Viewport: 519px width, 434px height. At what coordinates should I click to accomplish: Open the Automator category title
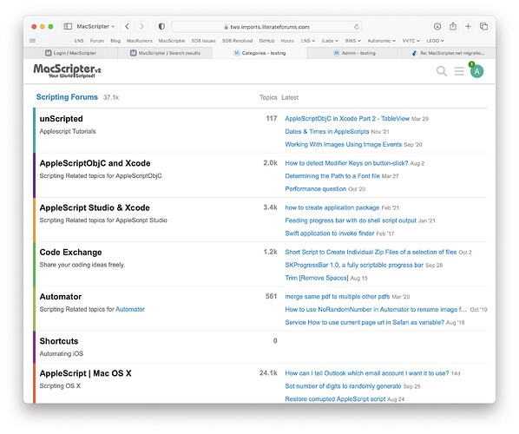pos(61,297)
